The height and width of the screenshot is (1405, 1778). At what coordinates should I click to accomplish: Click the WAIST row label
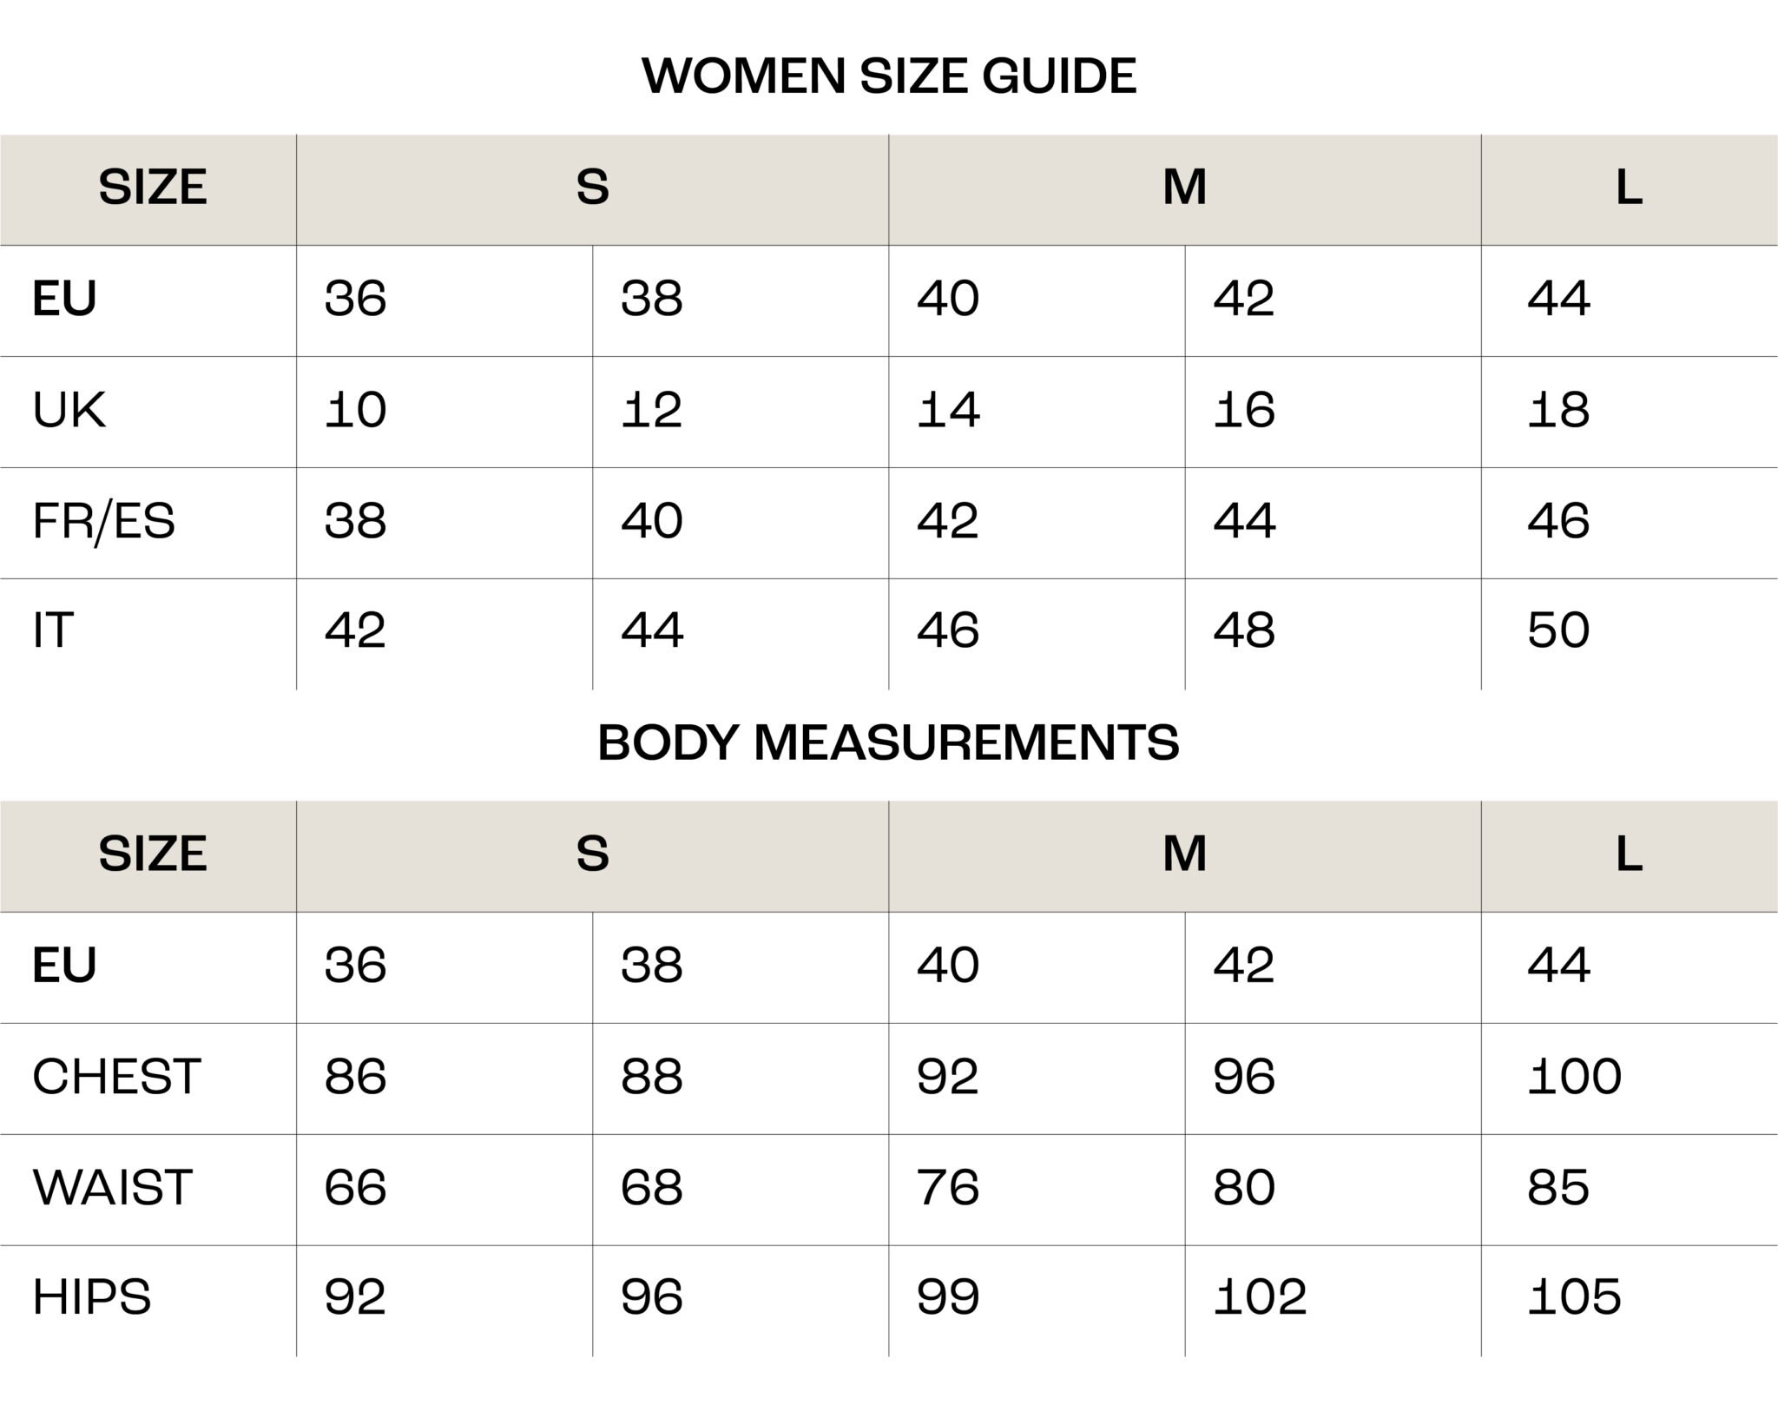112,1187
